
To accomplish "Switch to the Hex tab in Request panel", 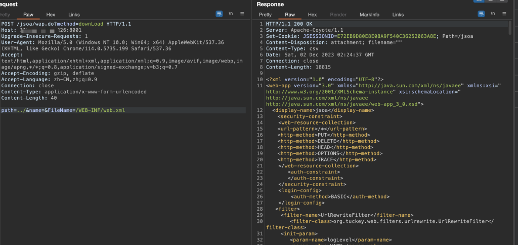I will point(51,15).
